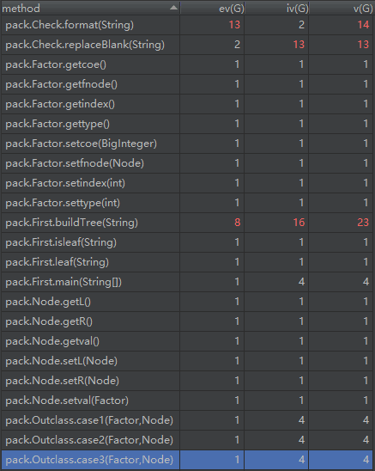The image size is (375, 471).
Task: Select row pack.First.isleaf(String)
Action: [x=187, y=242]
